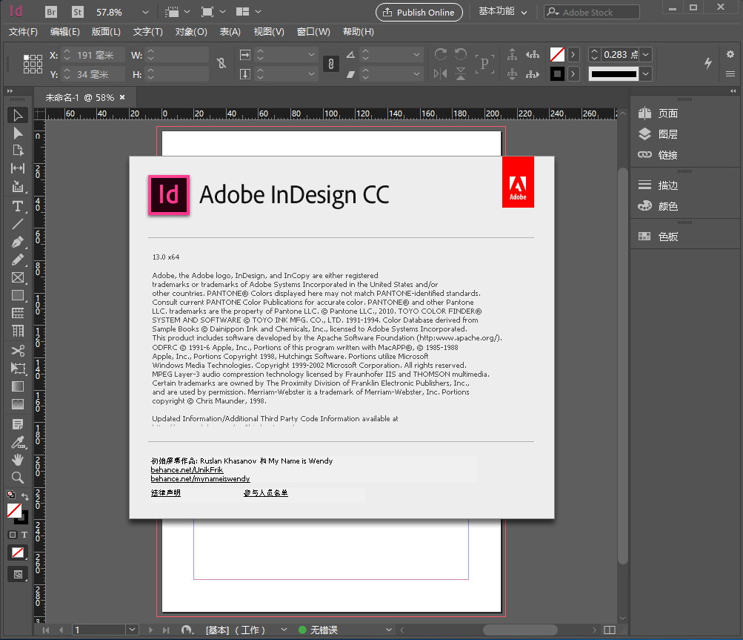Screen dimensions: 743x640
Task: Select the Eyedropper tool
Action: click(18, 442)
